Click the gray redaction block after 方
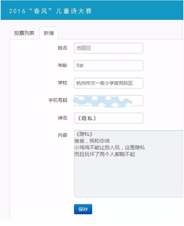Image resolution: width=184 pixels, height=226 pixels. tap(86, 48)
